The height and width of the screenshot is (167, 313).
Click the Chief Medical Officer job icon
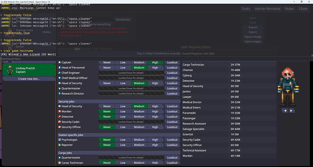tap(59, 78)
